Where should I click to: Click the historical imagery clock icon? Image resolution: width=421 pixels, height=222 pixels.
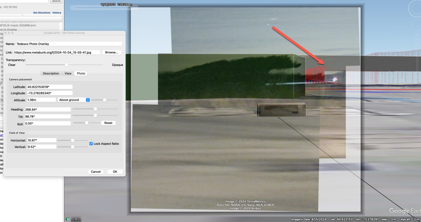[x=68, y=219]
